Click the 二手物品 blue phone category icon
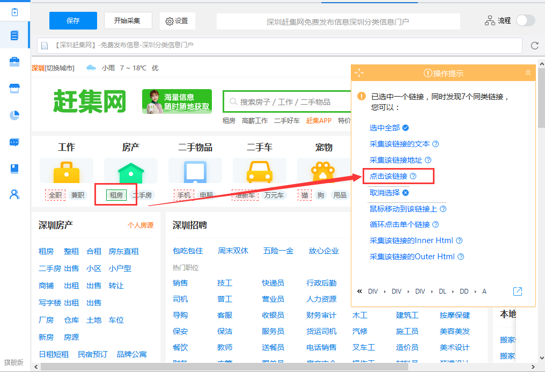This screenshot has height=372, width=545. click(195, 172)
